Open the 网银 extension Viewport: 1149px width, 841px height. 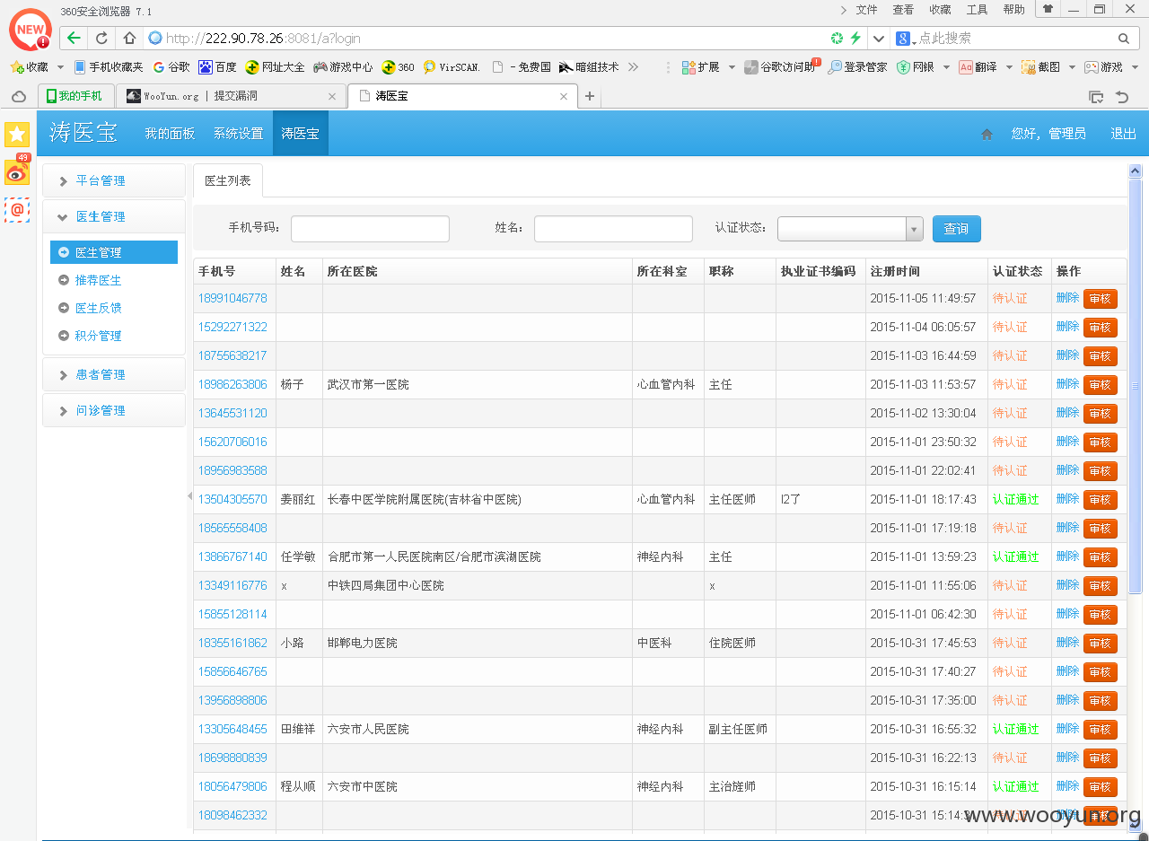[916, 67]
